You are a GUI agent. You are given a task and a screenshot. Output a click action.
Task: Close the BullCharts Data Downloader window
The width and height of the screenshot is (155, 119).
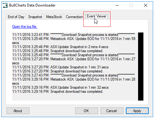(146, 5)
